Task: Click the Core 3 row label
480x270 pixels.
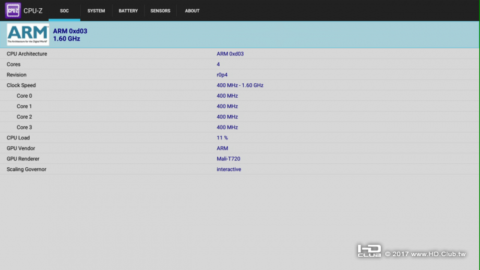Action: (x=24, y=127)
